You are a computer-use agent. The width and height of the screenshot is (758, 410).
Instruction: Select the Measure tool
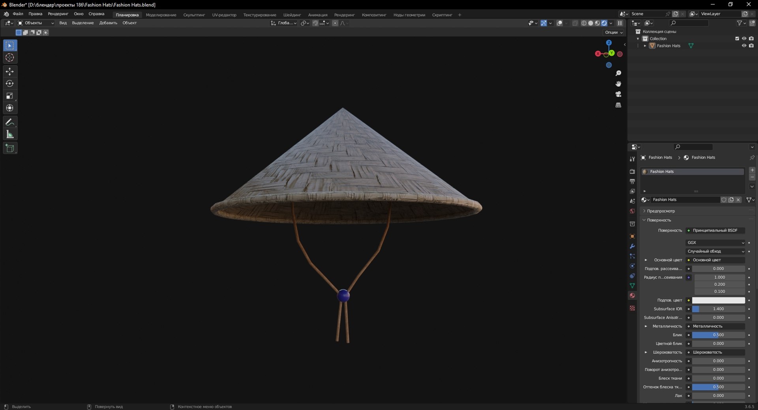10,134
